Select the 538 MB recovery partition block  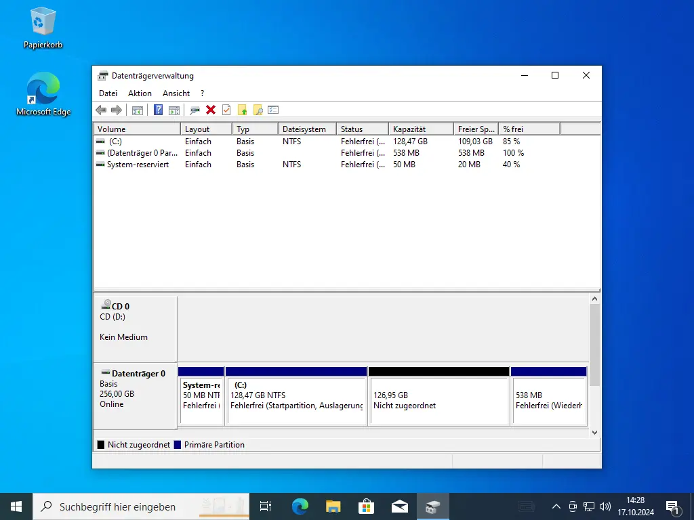click(548, 401)
